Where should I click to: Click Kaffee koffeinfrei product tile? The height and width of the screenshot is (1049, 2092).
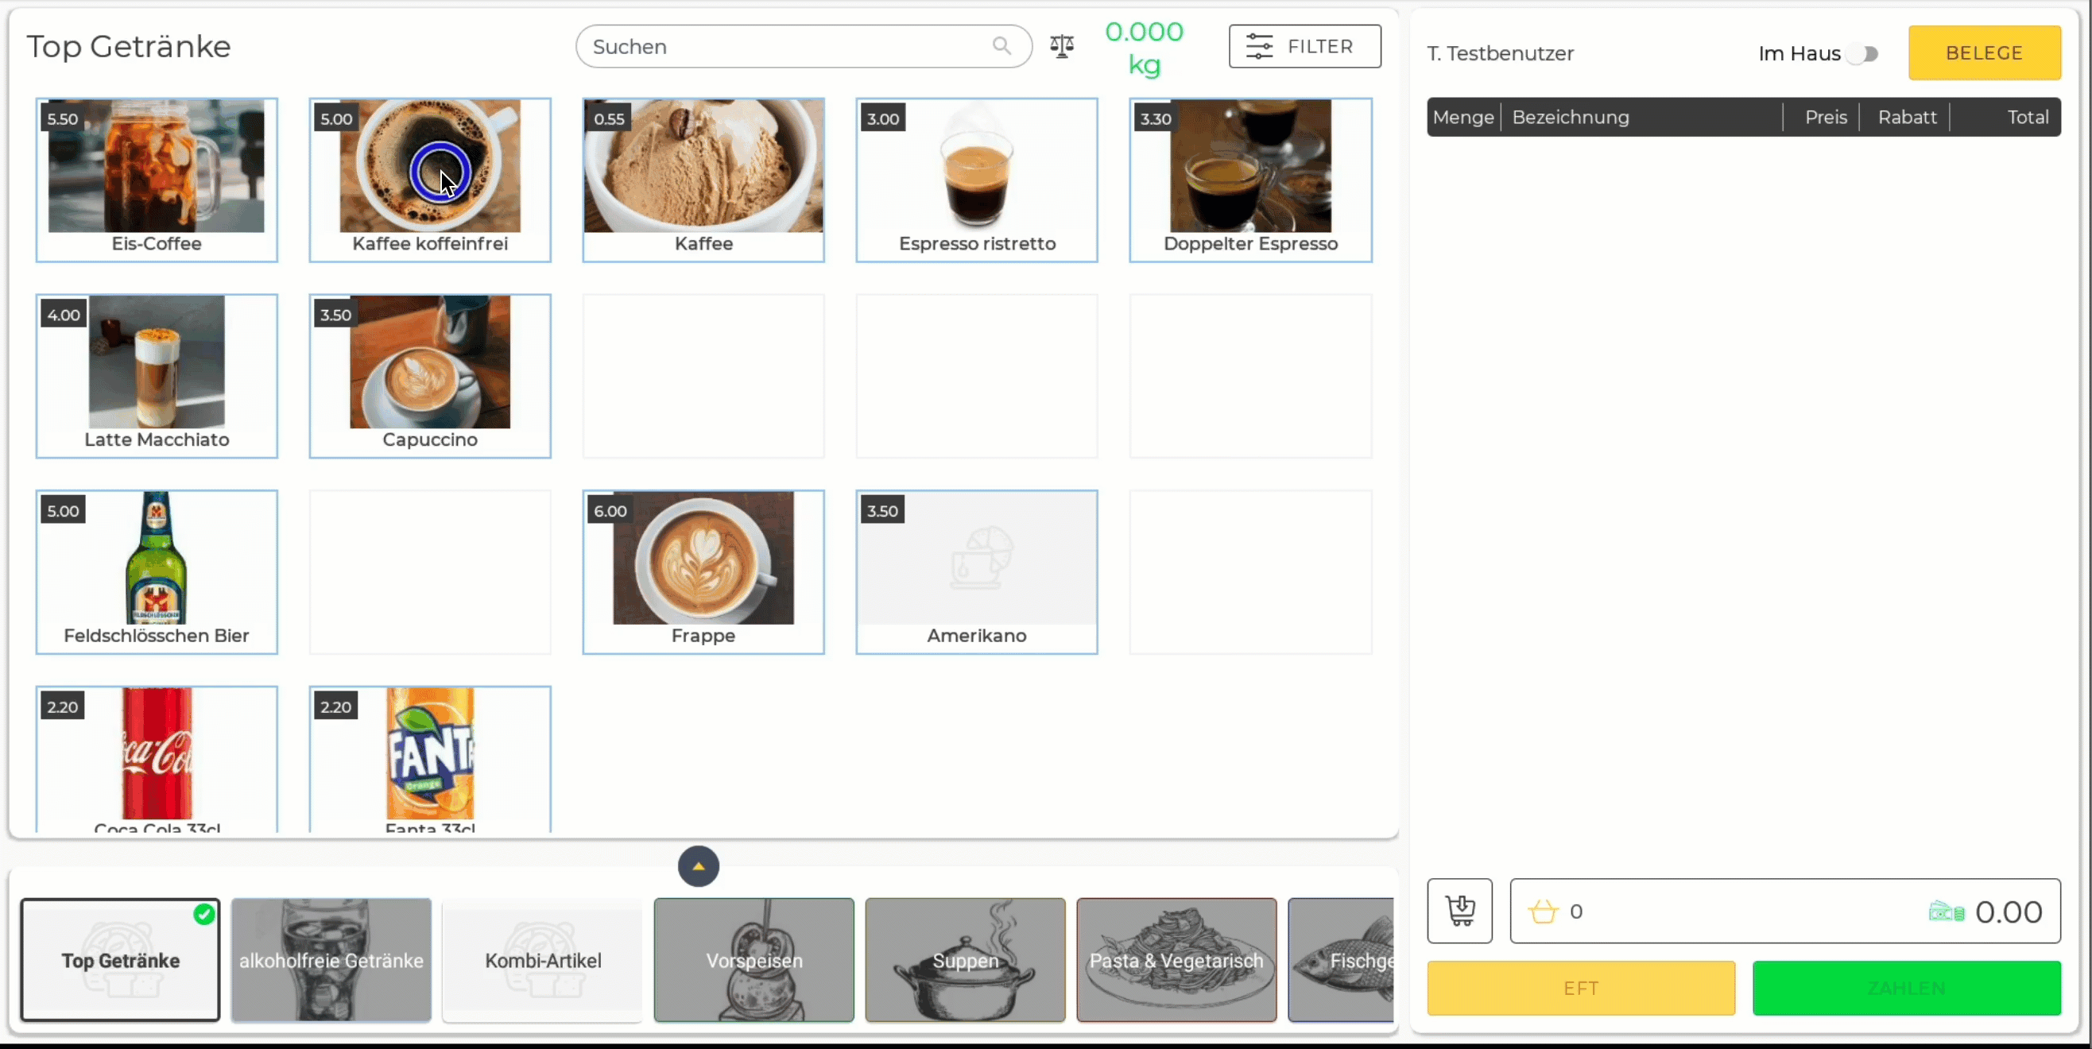[x=429, y=178]
